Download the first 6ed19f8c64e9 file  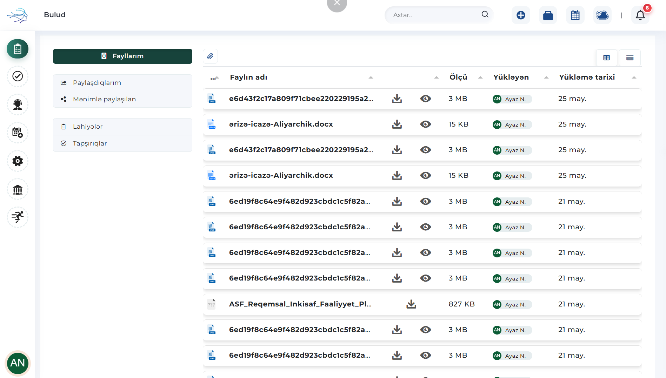point(397,201)
